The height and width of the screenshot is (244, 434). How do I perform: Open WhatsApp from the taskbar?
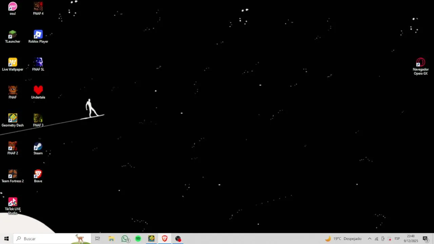(x=125, y=239)
